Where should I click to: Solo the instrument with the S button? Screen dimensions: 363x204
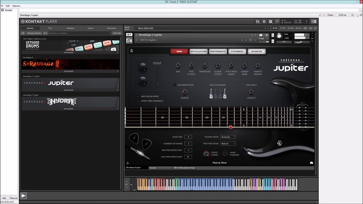coord(273,35)
